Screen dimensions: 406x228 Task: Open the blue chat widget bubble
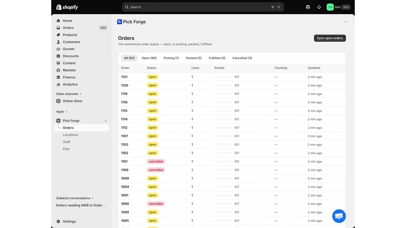coord(339,216)
